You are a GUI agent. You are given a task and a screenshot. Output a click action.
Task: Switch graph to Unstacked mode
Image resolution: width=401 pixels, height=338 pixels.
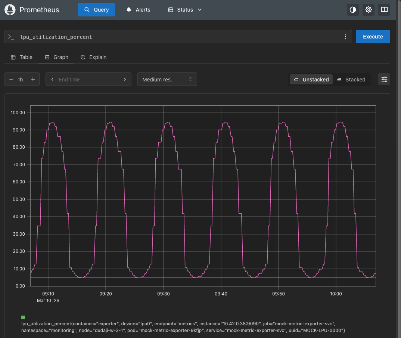coord(311,79)
